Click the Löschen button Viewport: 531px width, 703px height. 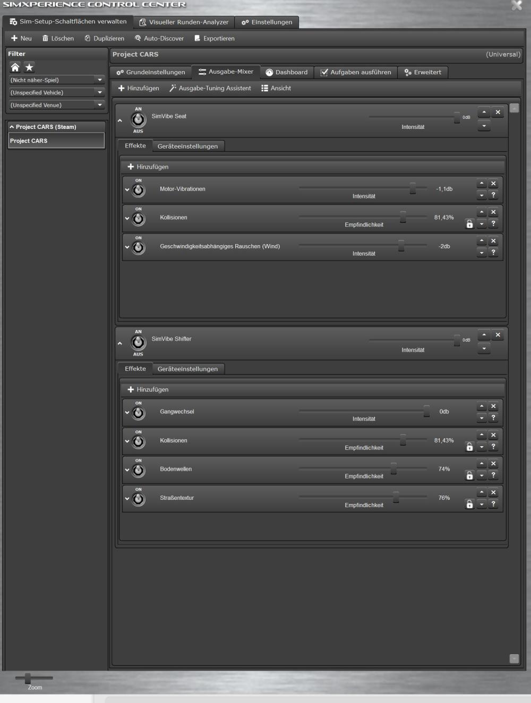58,38
